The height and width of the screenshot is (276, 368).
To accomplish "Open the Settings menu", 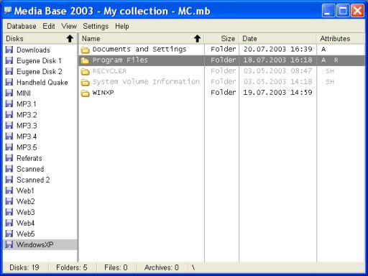I will [96, 26].
